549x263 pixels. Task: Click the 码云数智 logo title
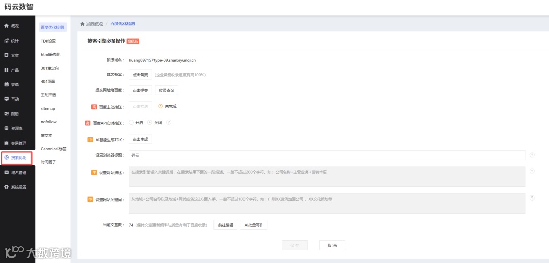[19, 7]
